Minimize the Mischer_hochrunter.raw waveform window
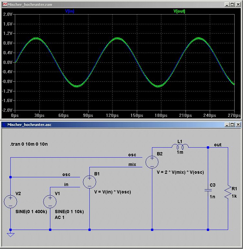 point(227,5)
